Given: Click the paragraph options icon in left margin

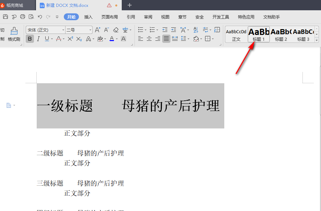Looking at the screenshot, I should pos(9,105).
